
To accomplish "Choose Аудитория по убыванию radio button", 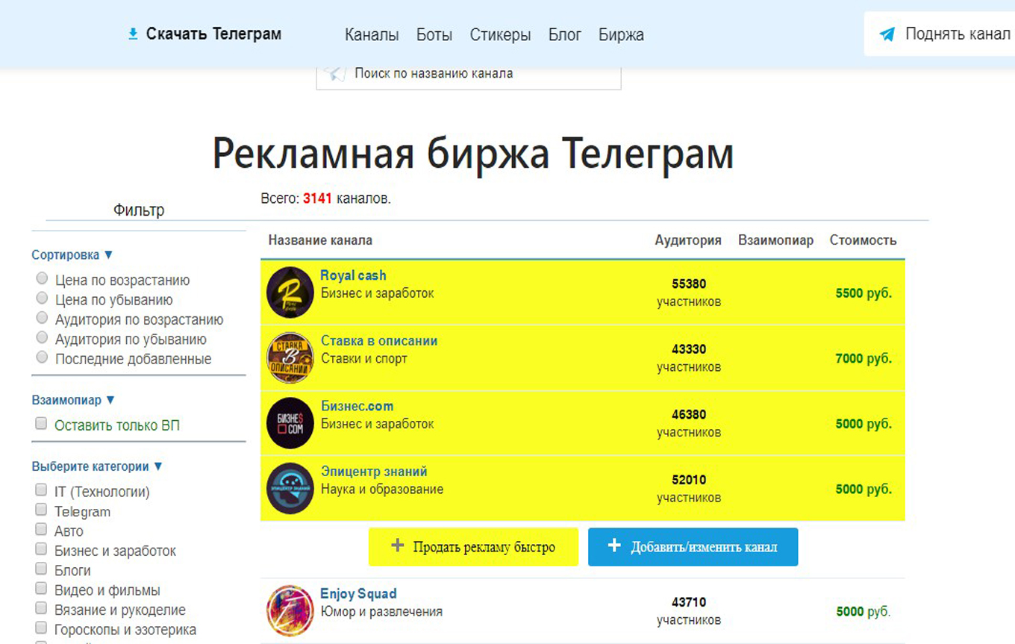I will tap(42, 338).
